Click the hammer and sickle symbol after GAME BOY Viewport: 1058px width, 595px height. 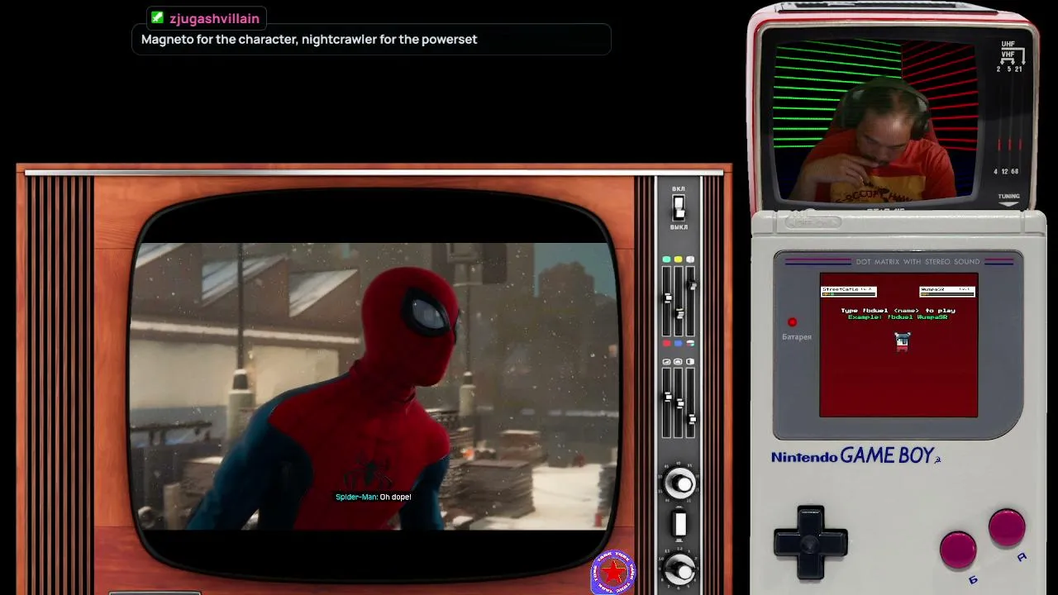tap(937, 459)
